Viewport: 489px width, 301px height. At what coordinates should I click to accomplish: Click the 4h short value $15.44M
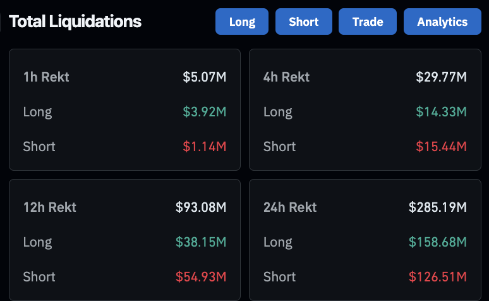tap(441, 147)
